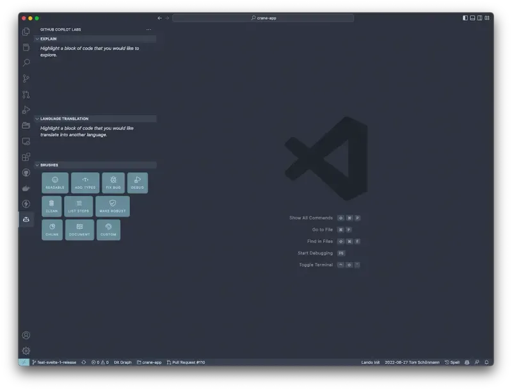The image size is (512, 390).
Task: Toggle the primary side bar layout button
Action: click(465, 18)
